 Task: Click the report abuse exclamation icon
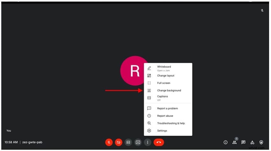(149, 116)
